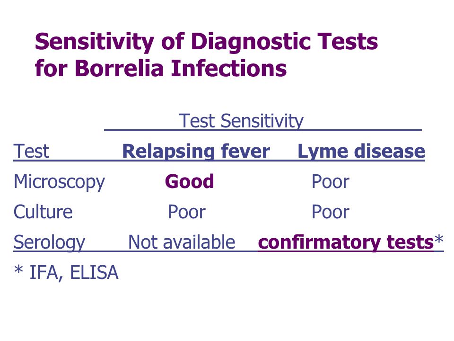Click the 'Not available' serology value
Viewport: 454px width, 341px height.
(x=182, y=242)
